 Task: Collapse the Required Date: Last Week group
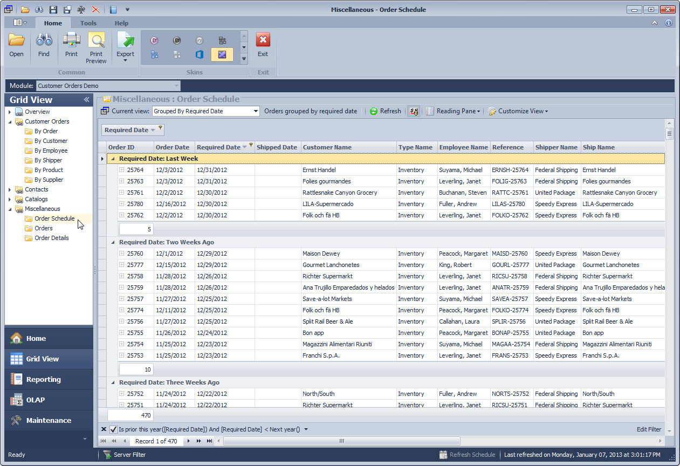tap(113, 159)
